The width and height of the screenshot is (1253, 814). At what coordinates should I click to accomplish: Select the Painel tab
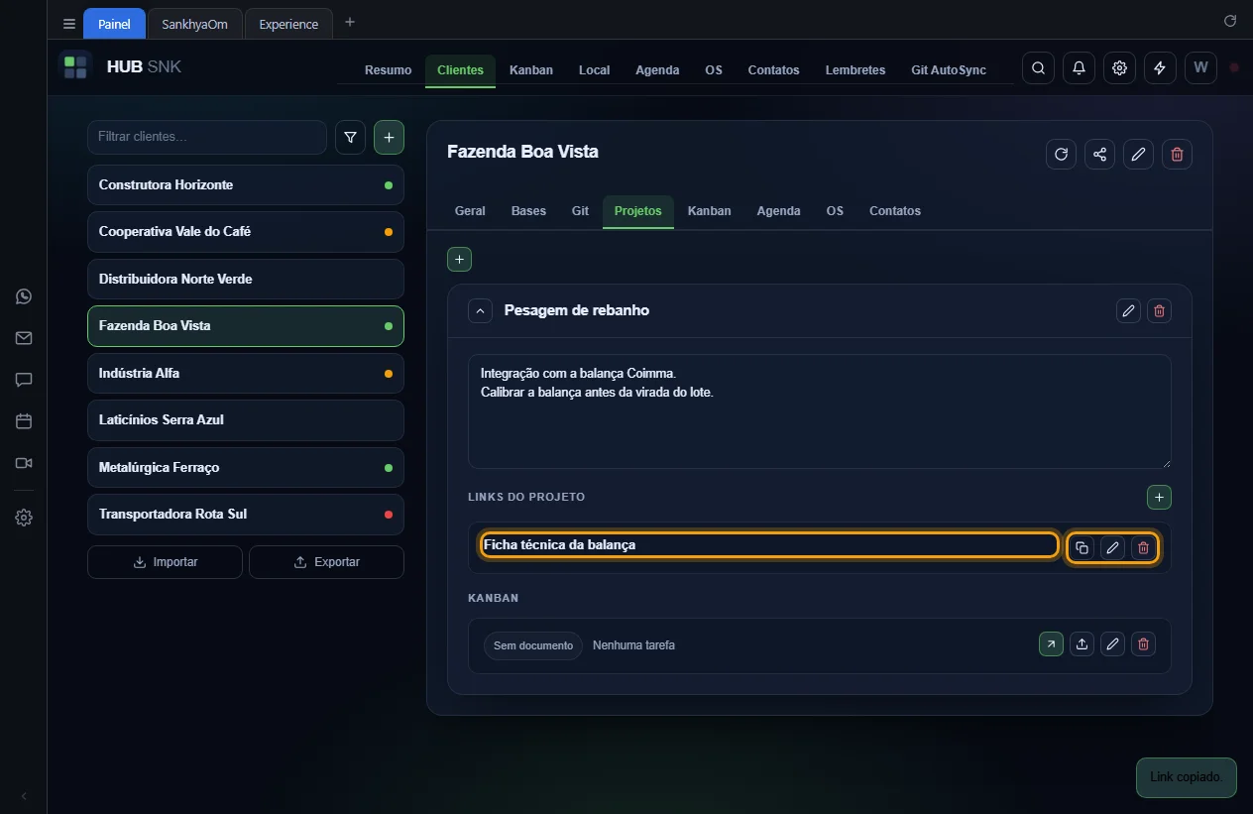[x=114, y=24]
